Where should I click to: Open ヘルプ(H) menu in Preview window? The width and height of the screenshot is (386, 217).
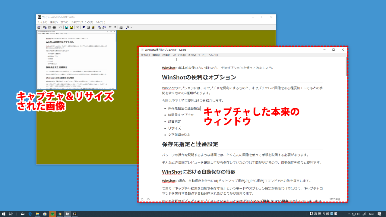pos(100,22)
